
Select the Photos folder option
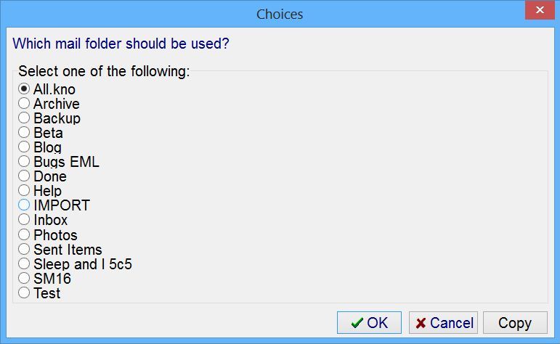click(24, 235)
